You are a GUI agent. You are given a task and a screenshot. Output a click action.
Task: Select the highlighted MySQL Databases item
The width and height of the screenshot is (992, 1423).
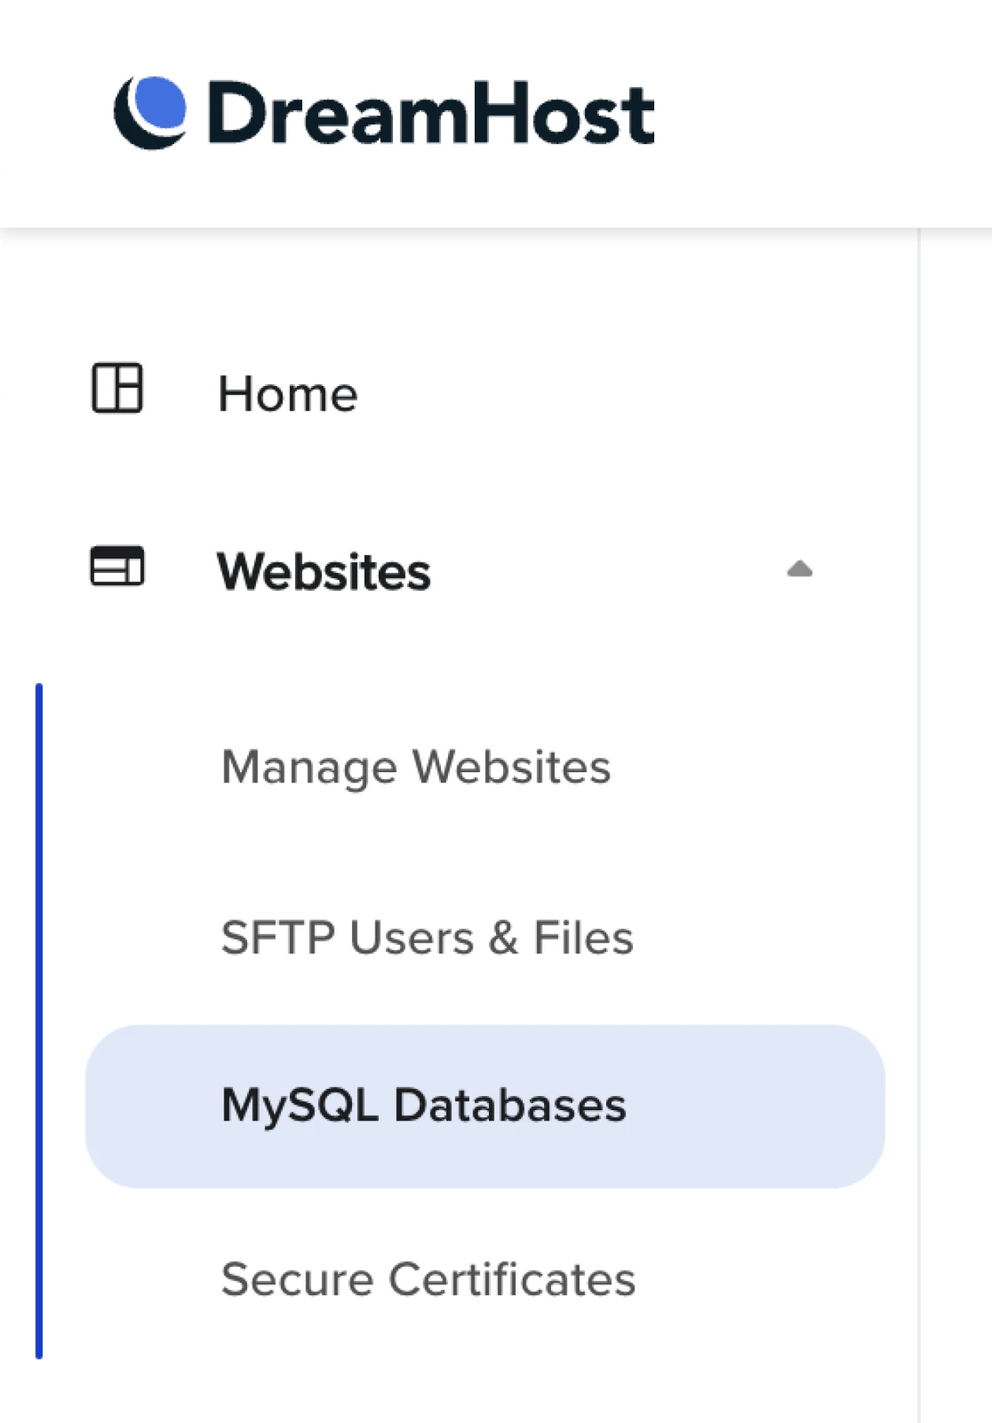(x=485, y=1106)
